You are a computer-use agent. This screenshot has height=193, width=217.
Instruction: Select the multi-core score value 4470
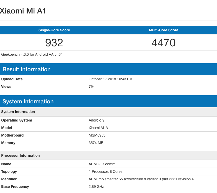(x=164, y=43)
